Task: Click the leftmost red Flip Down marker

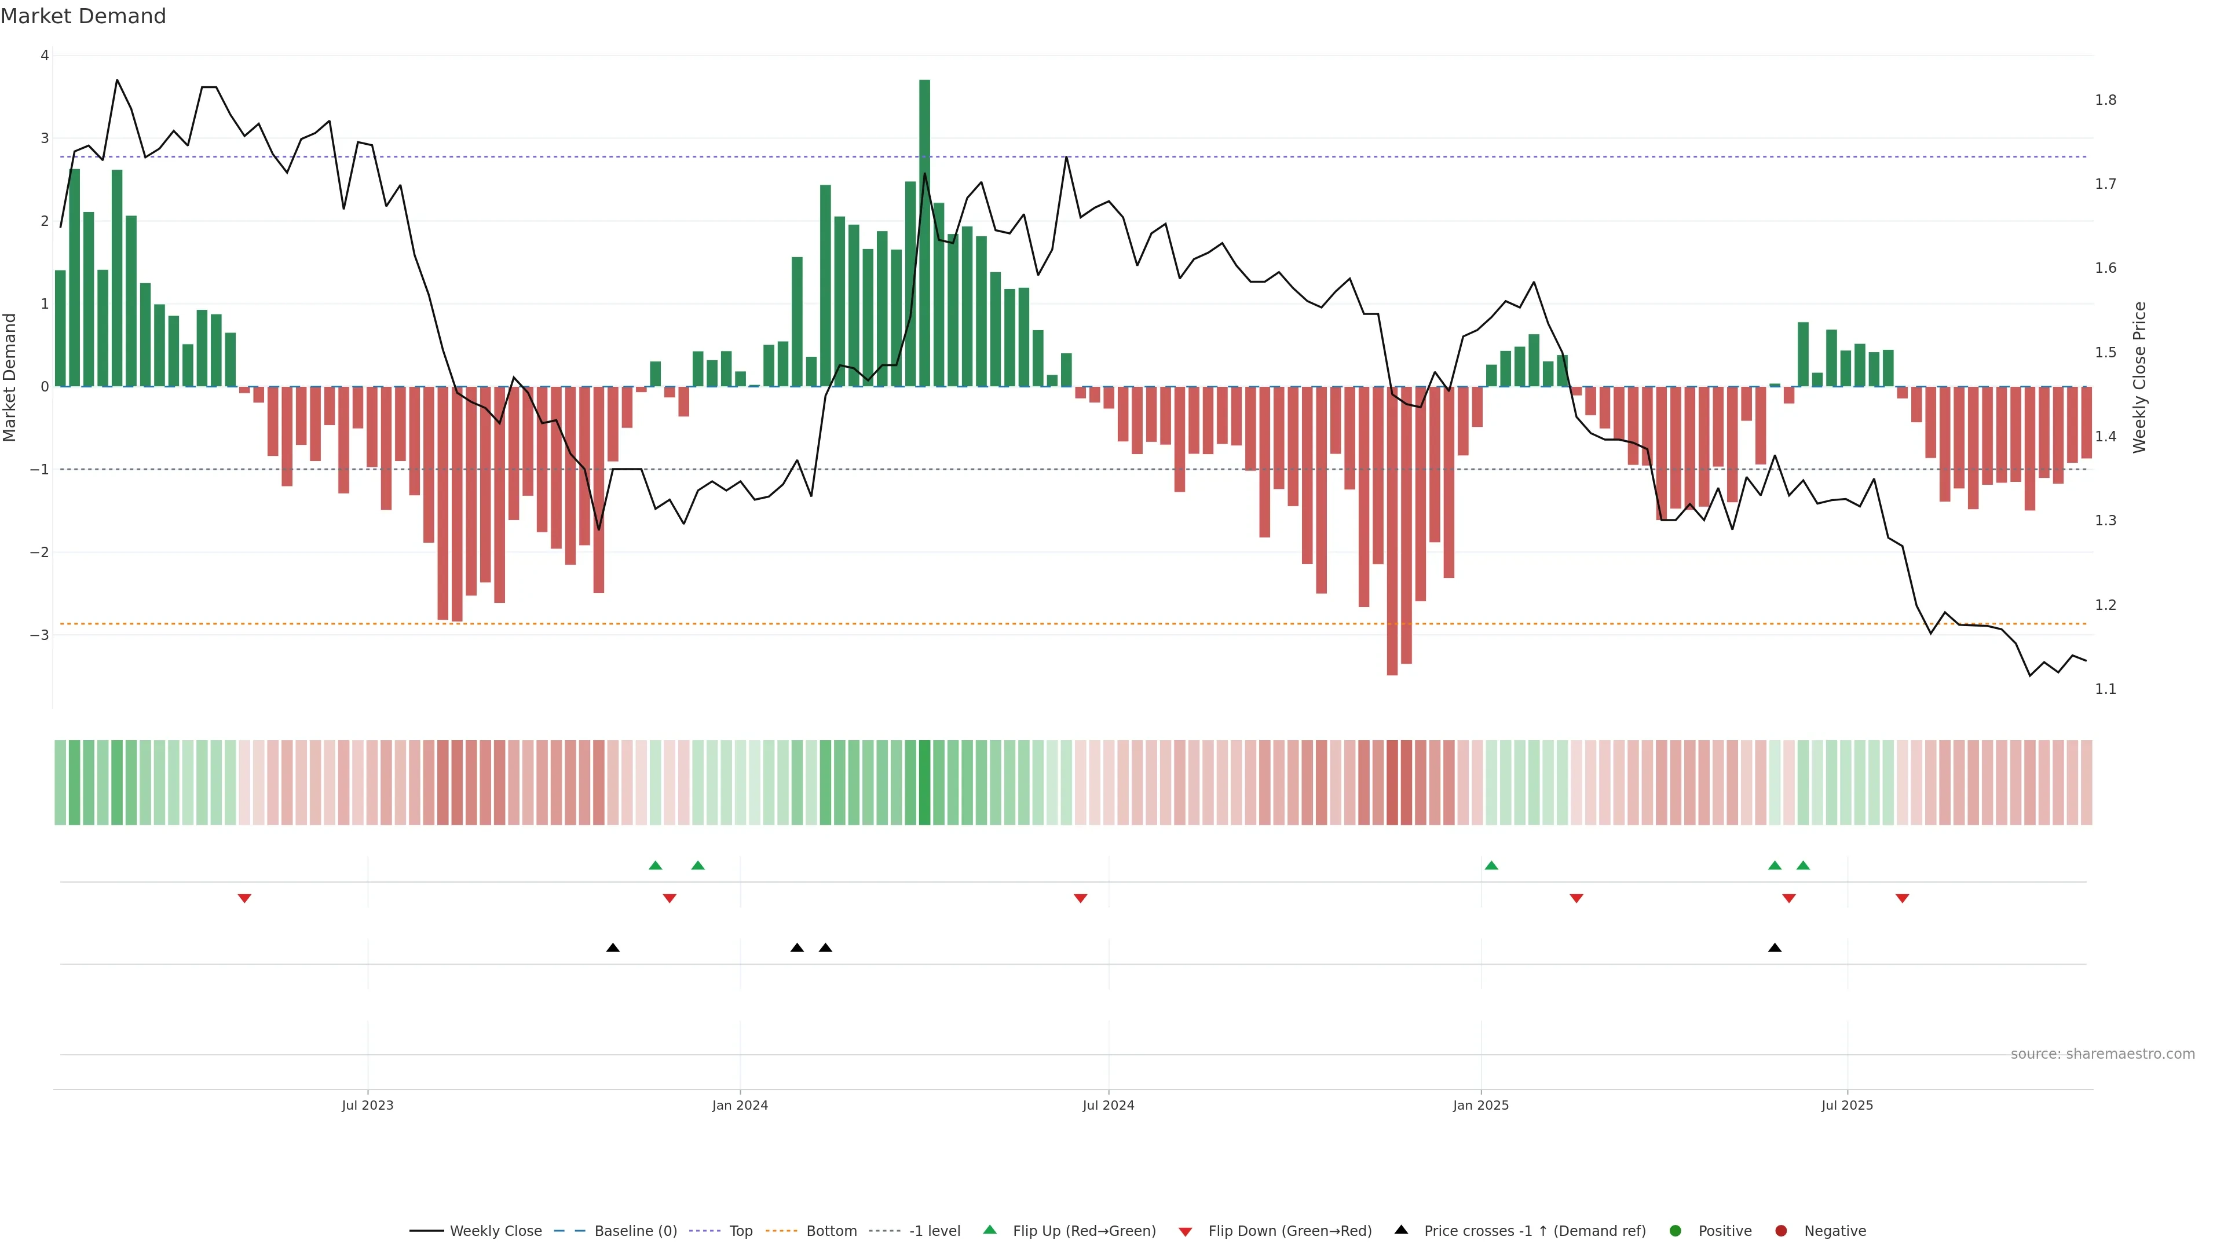Action: click(x=244, y=899)
